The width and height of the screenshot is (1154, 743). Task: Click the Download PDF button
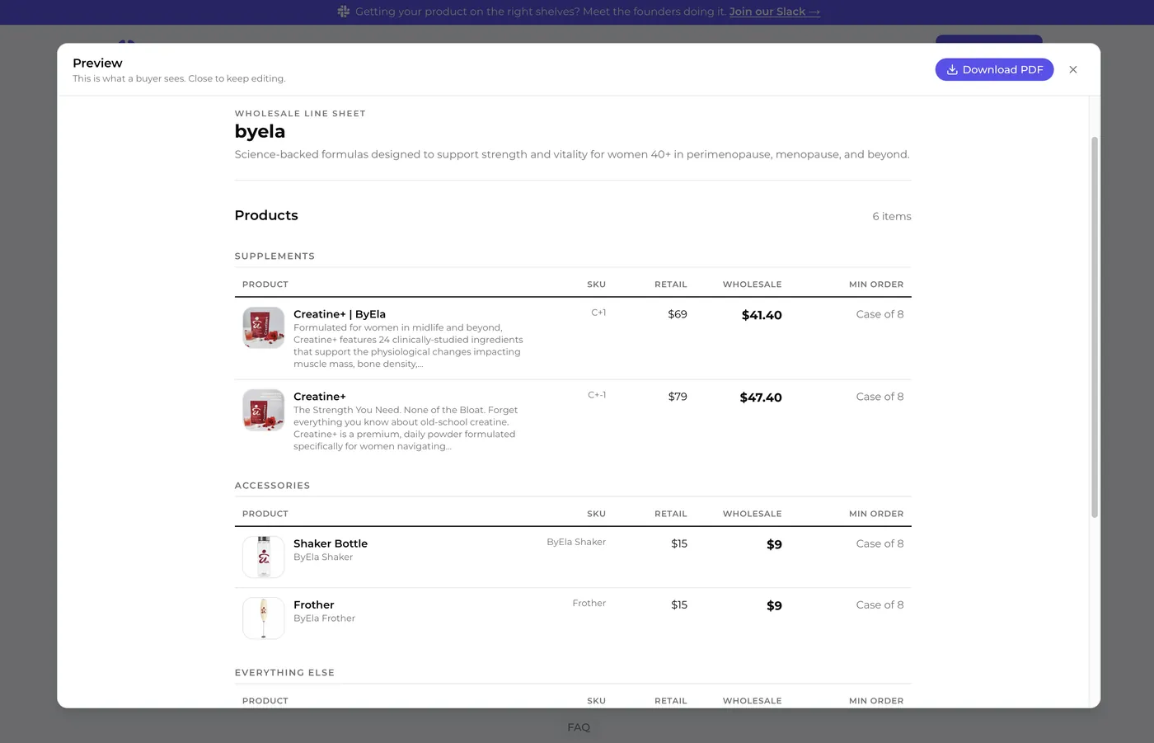click(994, 69)
